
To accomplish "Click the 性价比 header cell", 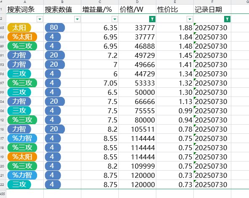I will [175, 9].
